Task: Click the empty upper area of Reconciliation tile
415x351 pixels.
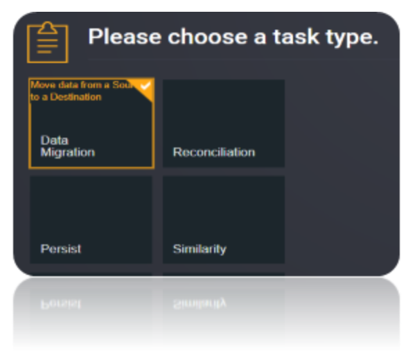Action: [x=224, y=111]
